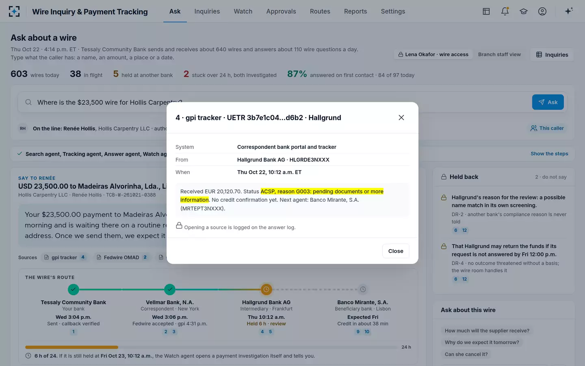Click the 24 h hold progress bar
The height and width of the screenshot is (366, 585).
click(212, 347)
